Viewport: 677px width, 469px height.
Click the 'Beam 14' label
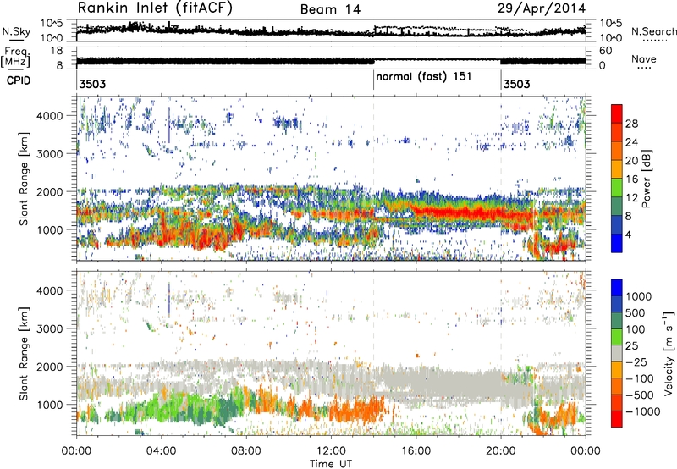330,9
